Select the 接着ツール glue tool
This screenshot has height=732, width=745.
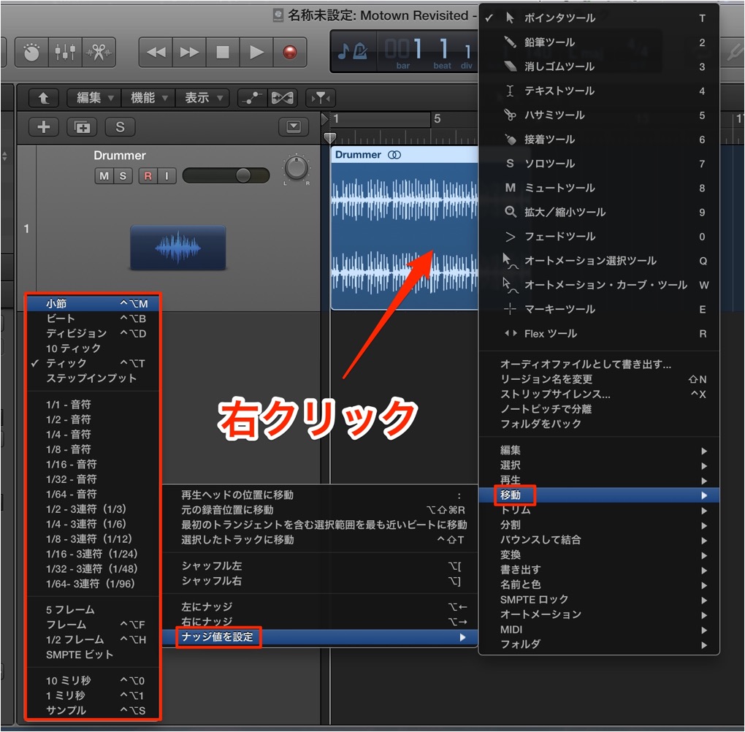point(599,140)
